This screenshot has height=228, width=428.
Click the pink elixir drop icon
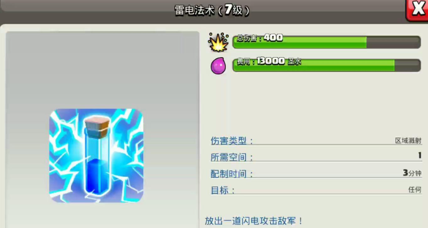click(219, 66)
